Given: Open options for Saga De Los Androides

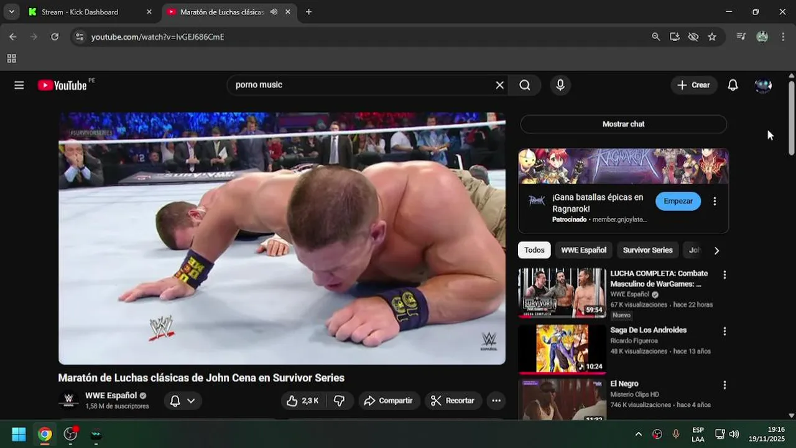Looking at the screenshot, I should point(724,331).
